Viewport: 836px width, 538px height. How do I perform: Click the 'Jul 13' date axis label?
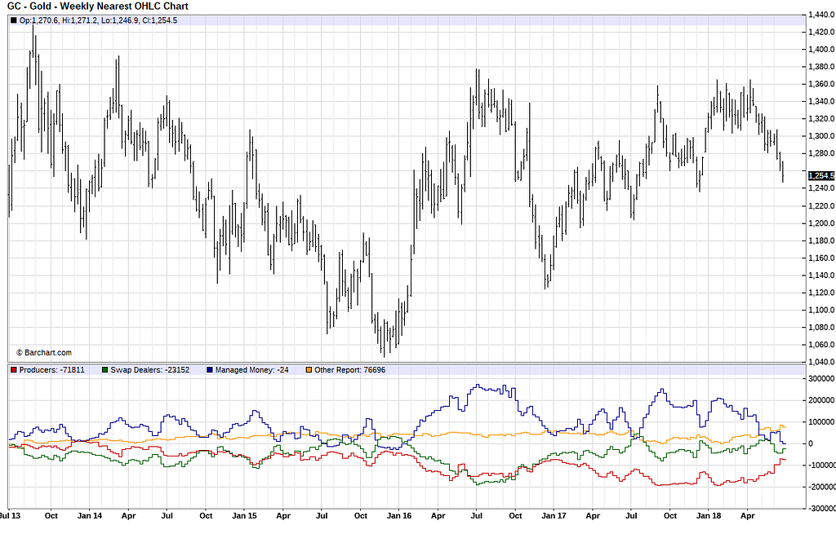tap(11, 516)
